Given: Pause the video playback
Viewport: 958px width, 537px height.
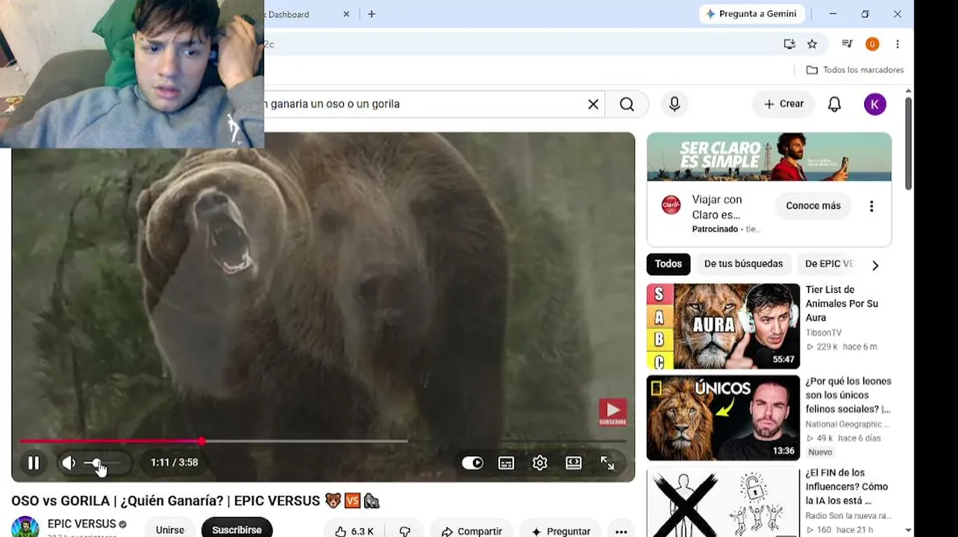Looking at the screenshot, I should [x=34, y=463].
